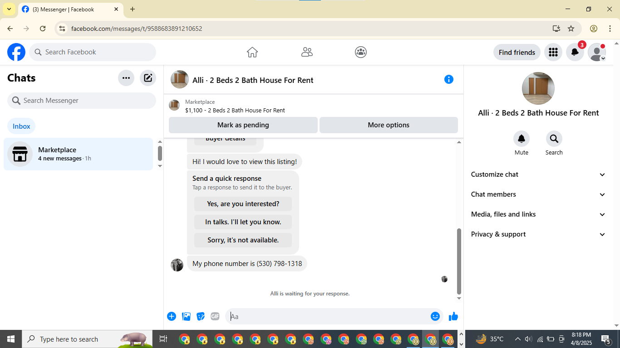Click Mark as pending button
The width and height of the screenshot is (620, 348).
click(x=243, y=125)
